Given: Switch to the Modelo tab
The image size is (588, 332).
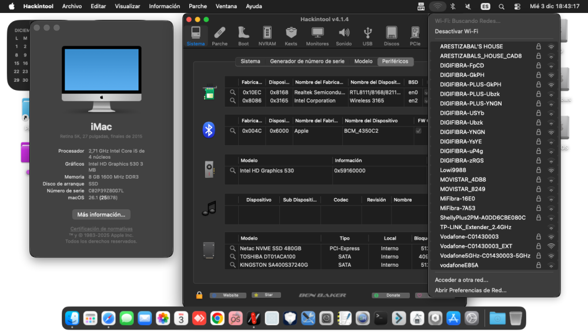Looking at the screenshot, I should (363, 61).
